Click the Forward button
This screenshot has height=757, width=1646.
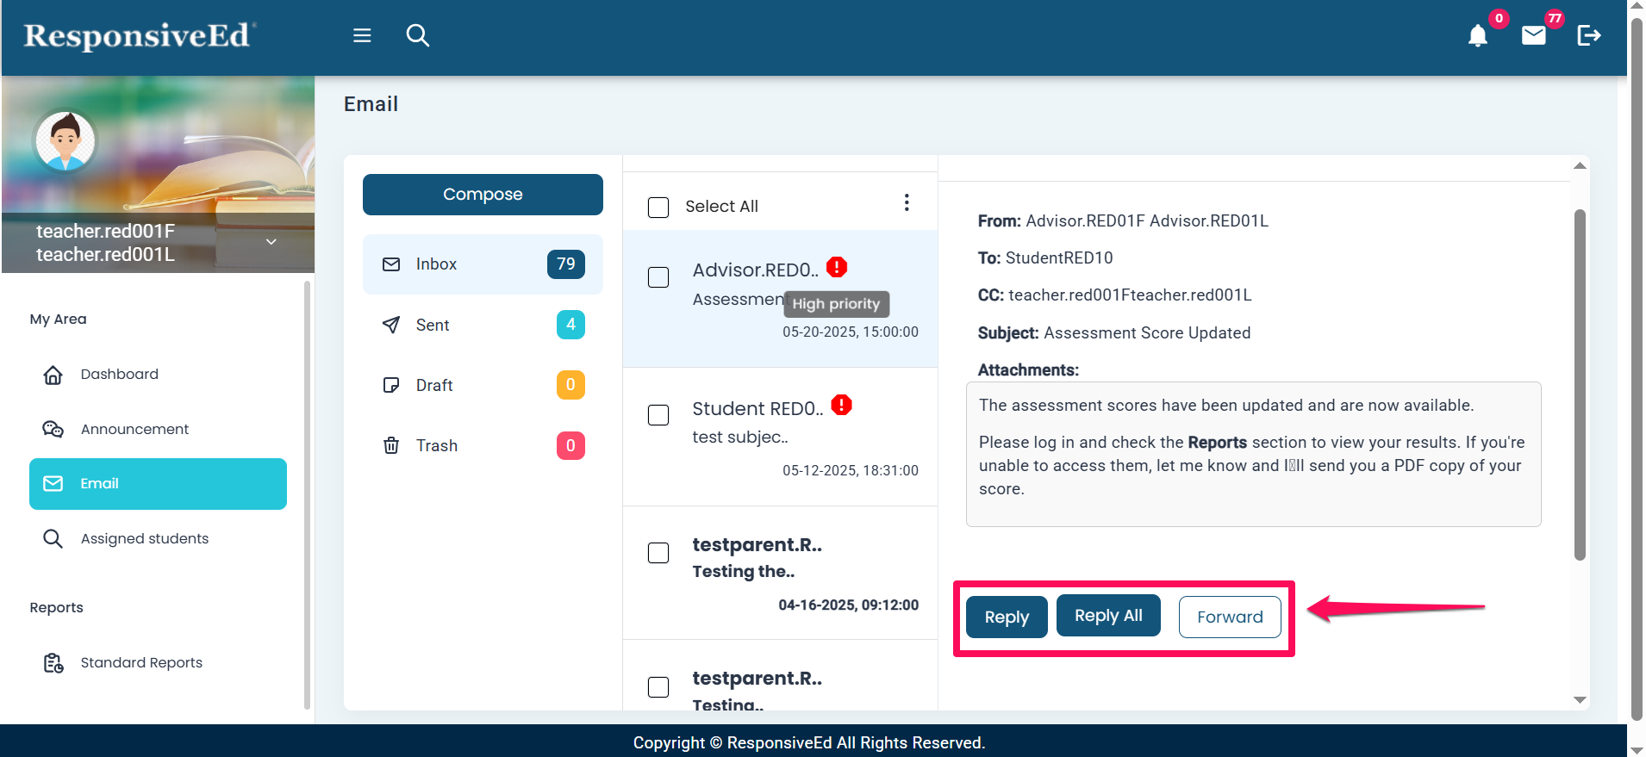click(x=1229, y=617)
